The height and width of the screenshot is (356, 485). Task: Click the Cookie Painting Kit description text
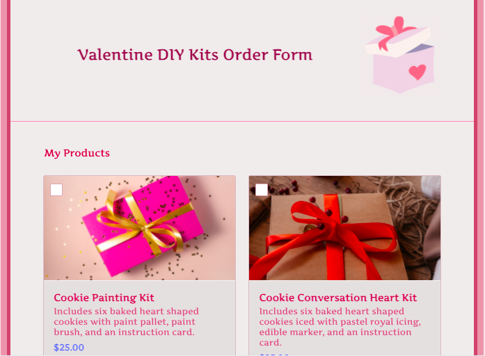pyautogui.click(x=126, y=322)
